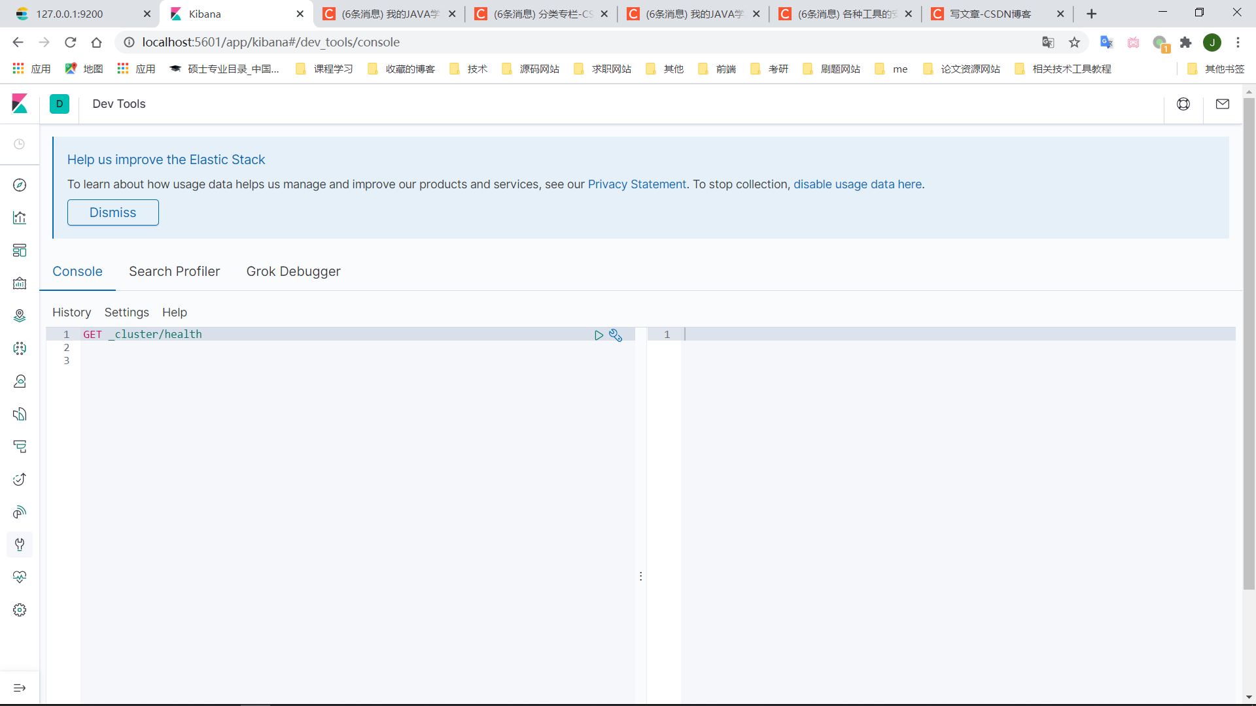Click the Google Translate extension icon
1256x706 pixels.
point(1106,42)
